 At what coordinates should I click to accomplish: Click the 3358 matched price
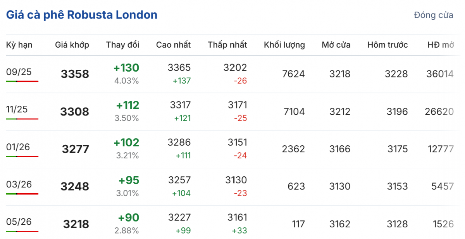pos(75,74)
